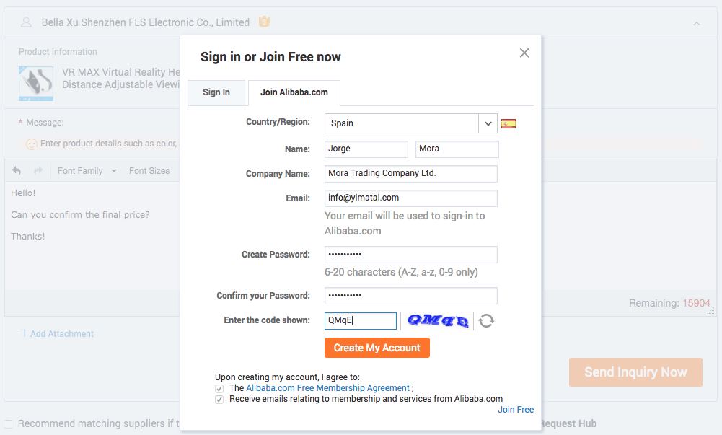Image resolution: width=722 pixels, height=435 pixels.
Task: Click the user profile icon beside Bella Xu
Action: click(x=27, y=22)
